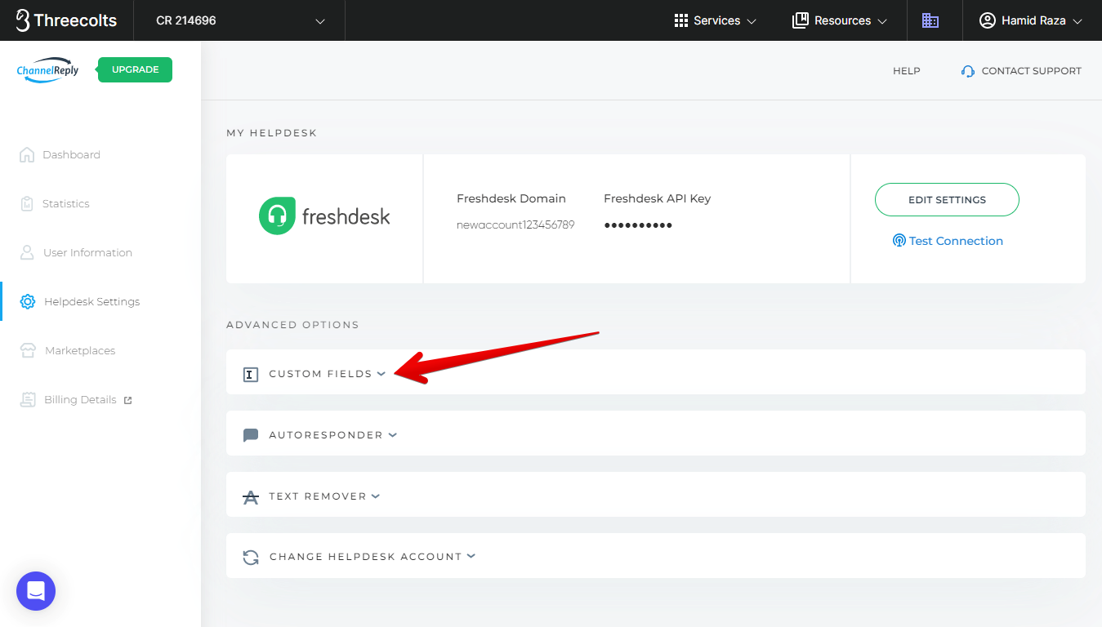This screenshot has width=1102, height=627.
Task: Expand the Services menu
Action: coord(715,20)
